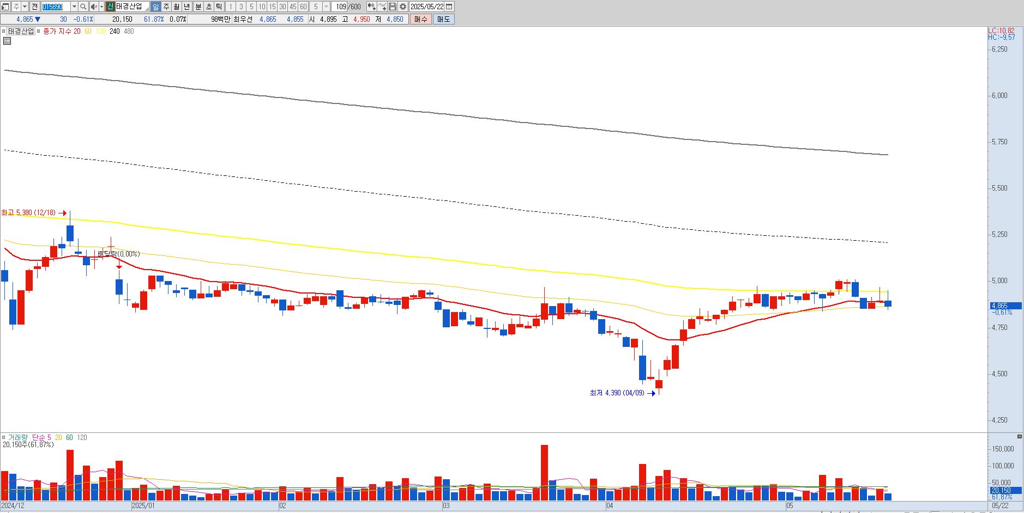Expand the dropdown arrow beside speaker icon
The height and width of the screenshot is (513, 1024).
tap(101, 7)
